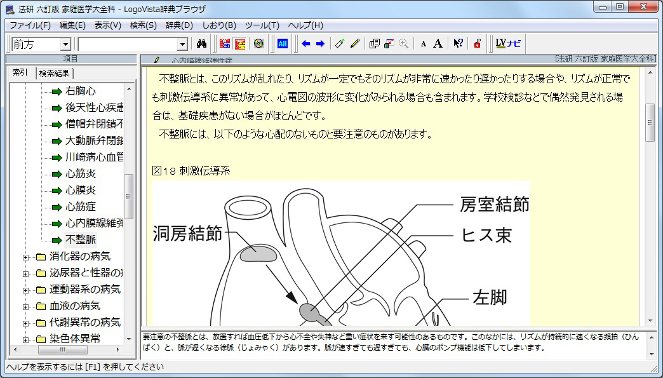
Task: Click the context help question-arrow icon
Action: pyautogui.click(x=458, y=44)
